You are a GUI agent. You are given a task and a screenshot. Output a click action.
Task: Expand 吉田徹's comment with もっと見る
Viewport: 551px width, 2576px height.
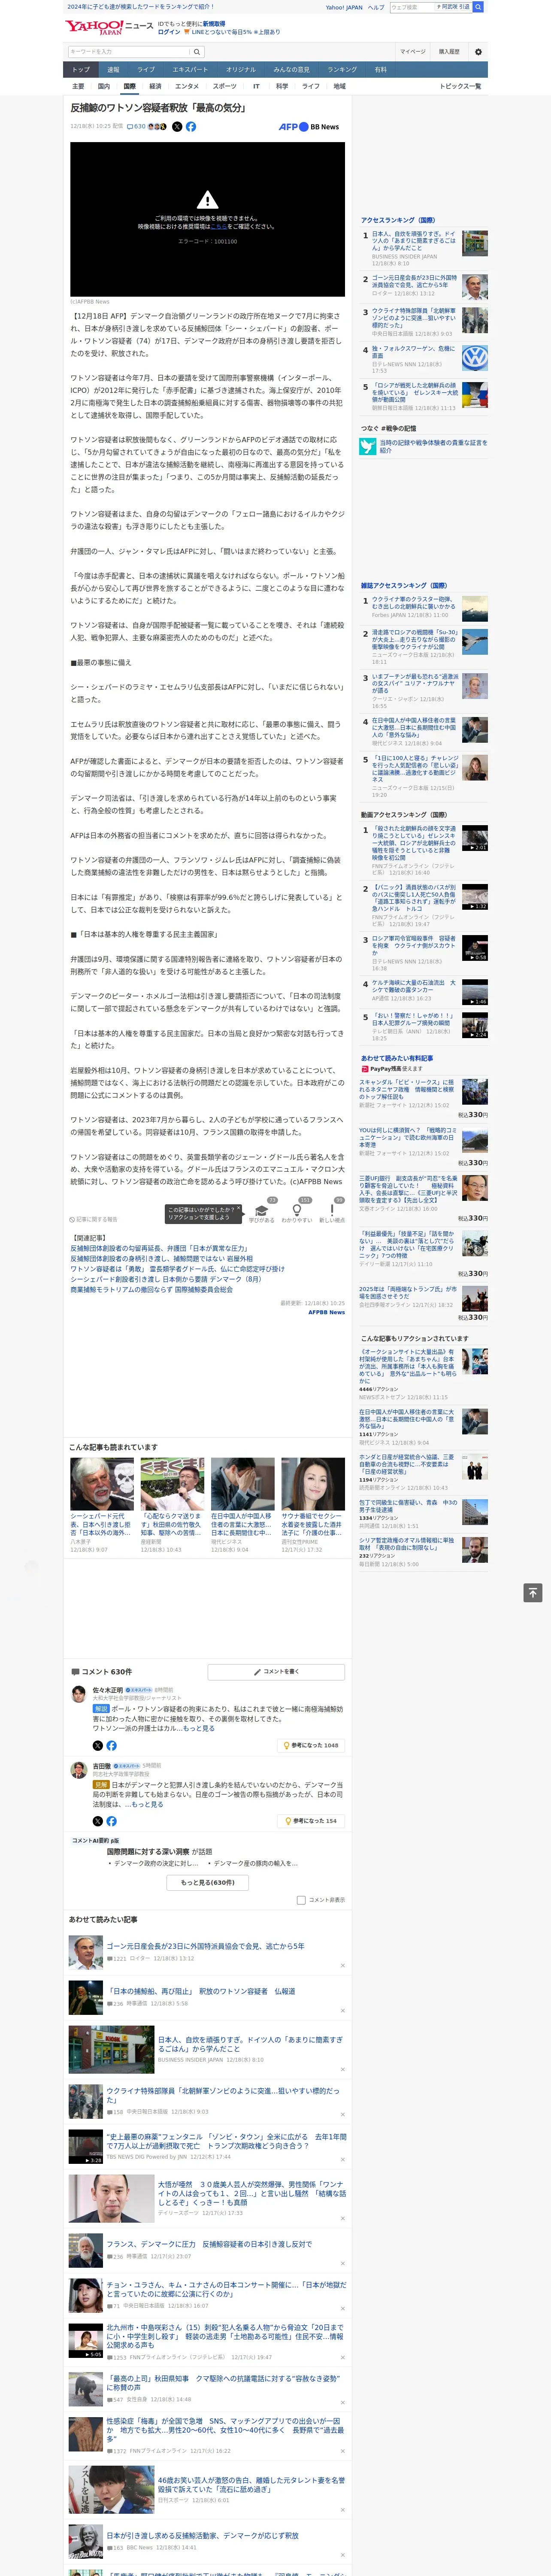tap(147, 1804)
